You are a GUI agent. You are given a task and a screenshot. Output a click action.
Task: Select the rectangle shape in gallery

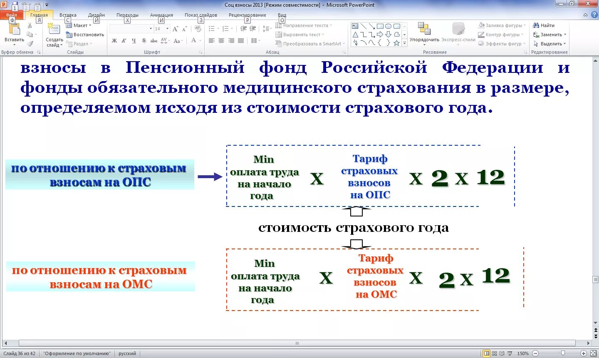(x=380, y=26)
